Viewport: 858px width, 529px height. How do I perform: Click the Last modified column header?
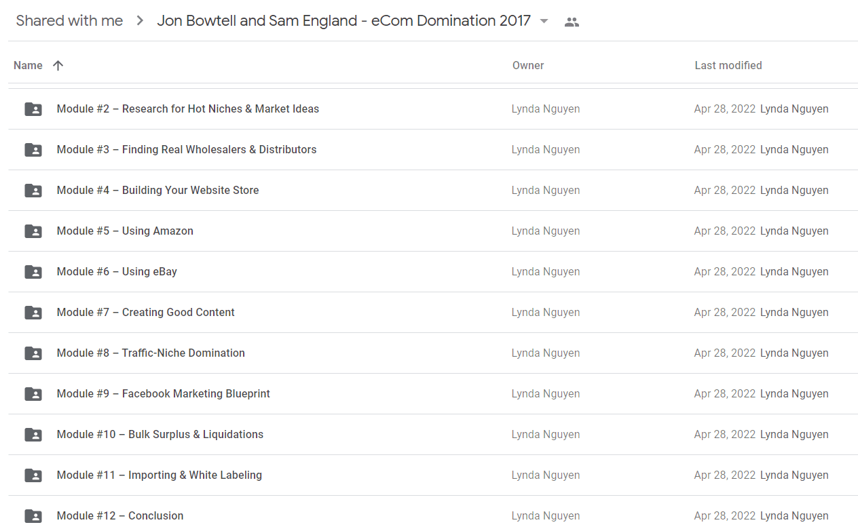[x=728, y=66]
